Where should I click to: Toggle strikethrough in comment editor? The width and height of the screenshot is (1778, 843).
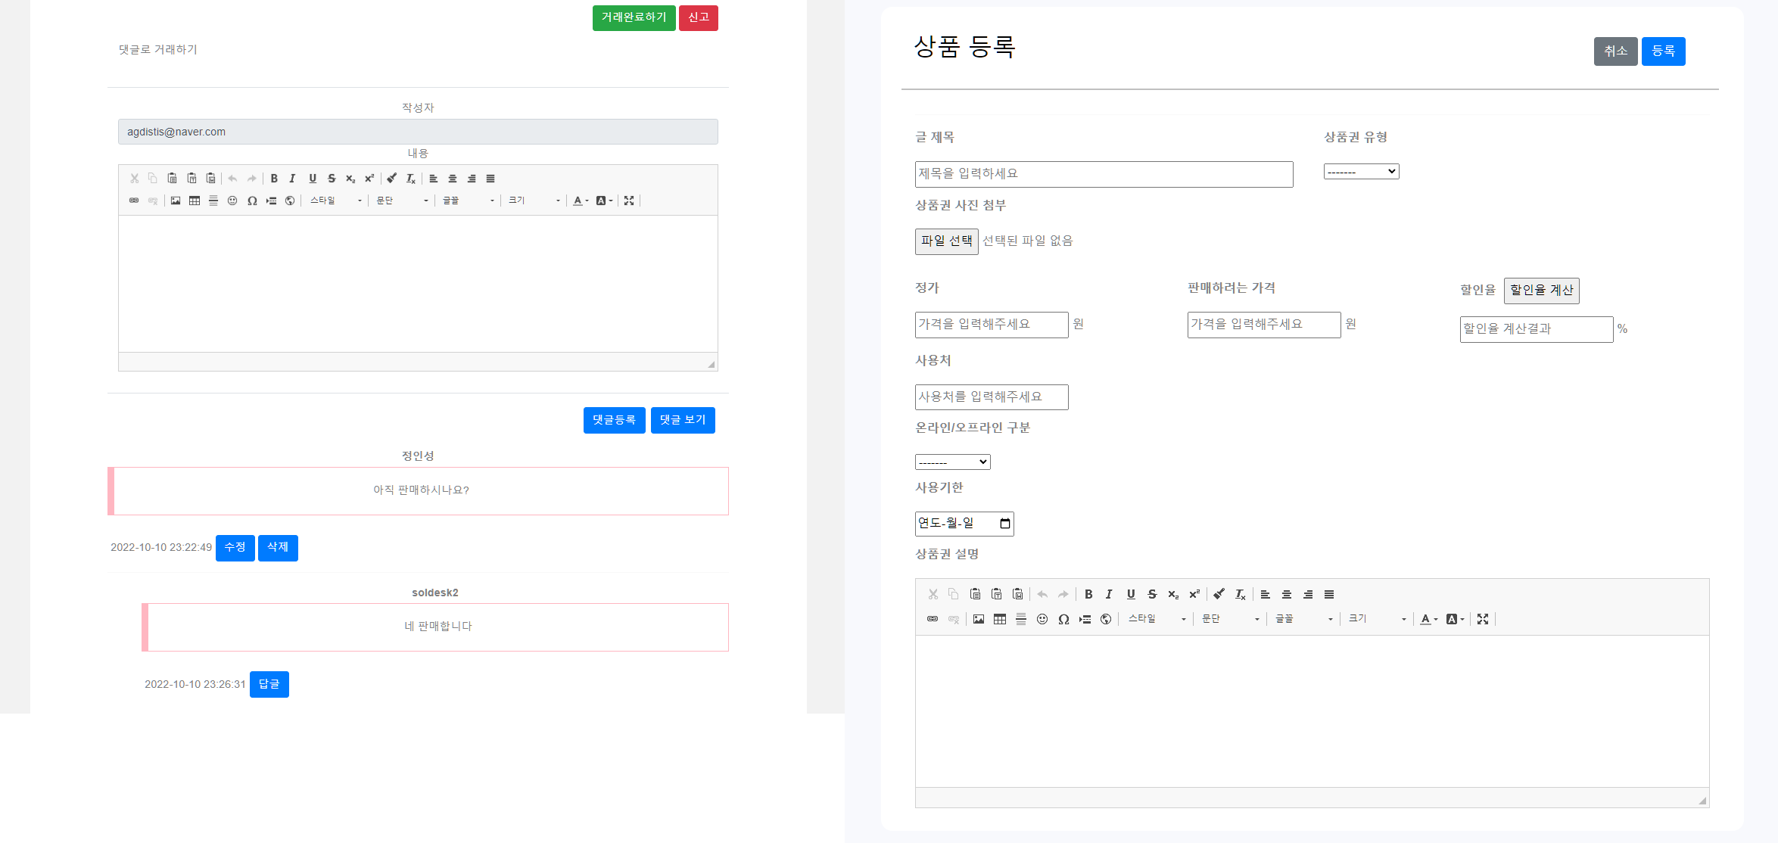(x=332, y=179)
